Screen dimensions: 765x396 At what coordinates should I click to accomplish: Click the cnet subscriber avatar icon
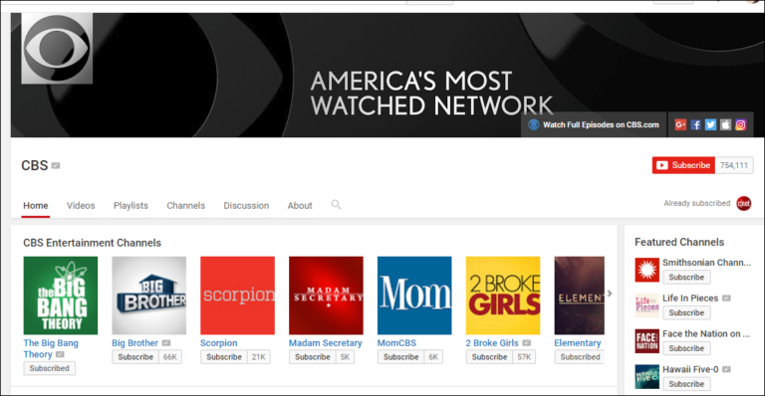point(743,204)
